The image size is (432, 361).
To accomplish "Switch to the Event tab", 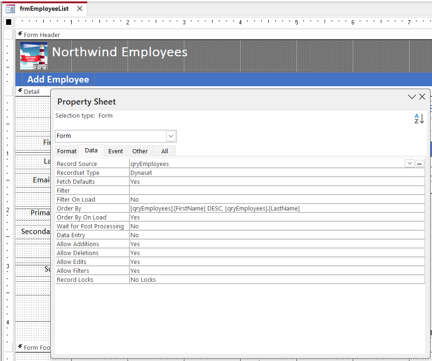I will click(x=115, y=151).
